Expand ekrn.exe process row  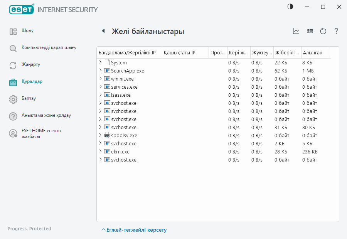click(101, 151)
